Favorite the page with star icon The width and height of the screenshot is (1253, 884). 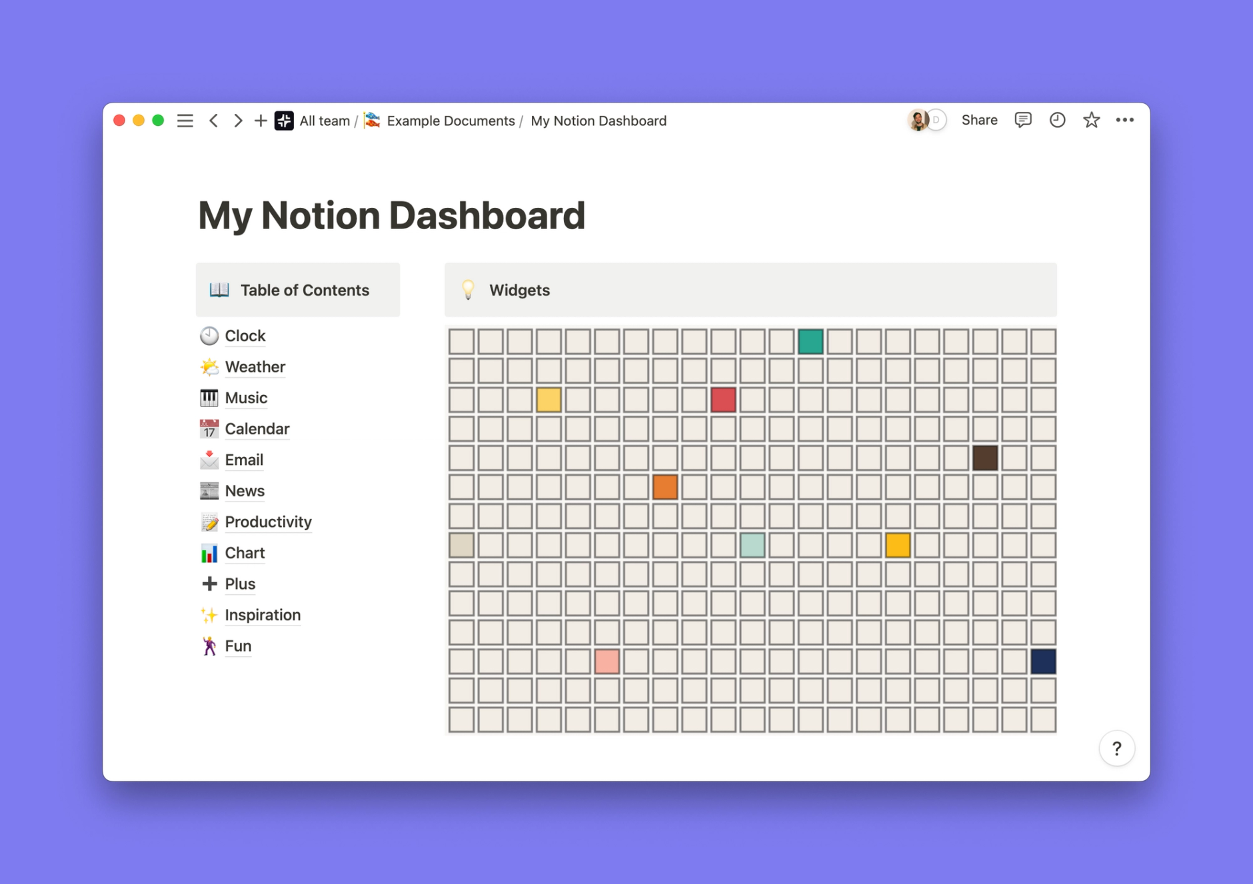tap(1091, 120)
